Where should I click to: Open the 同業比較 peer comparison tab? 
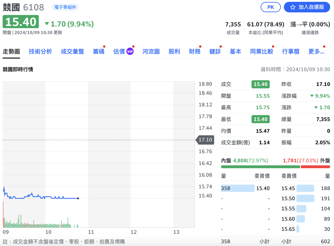262,51
